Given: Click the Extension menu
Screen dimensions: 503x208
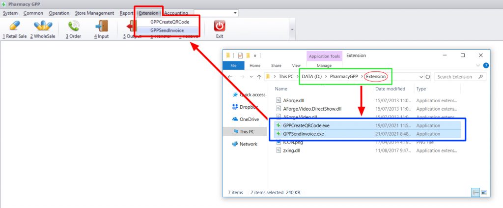Looking at the screenshot, I should pyautogui.click(x=148, y=13).
